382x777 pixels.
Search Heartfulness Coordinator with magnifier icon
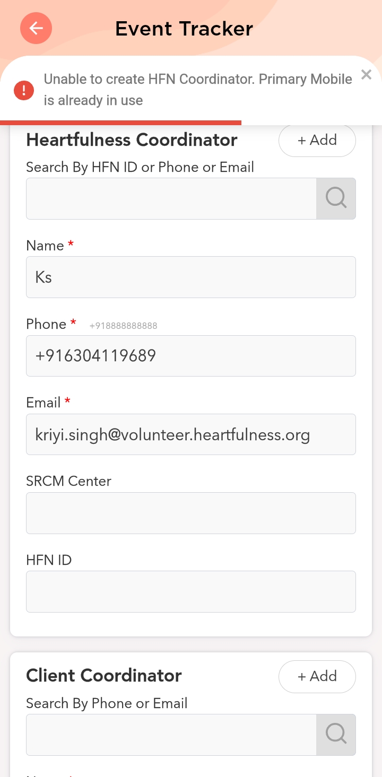[x=336, y=198]
